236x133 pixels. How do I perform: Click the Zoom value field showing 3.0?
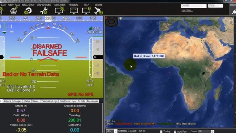pos(205,132)
